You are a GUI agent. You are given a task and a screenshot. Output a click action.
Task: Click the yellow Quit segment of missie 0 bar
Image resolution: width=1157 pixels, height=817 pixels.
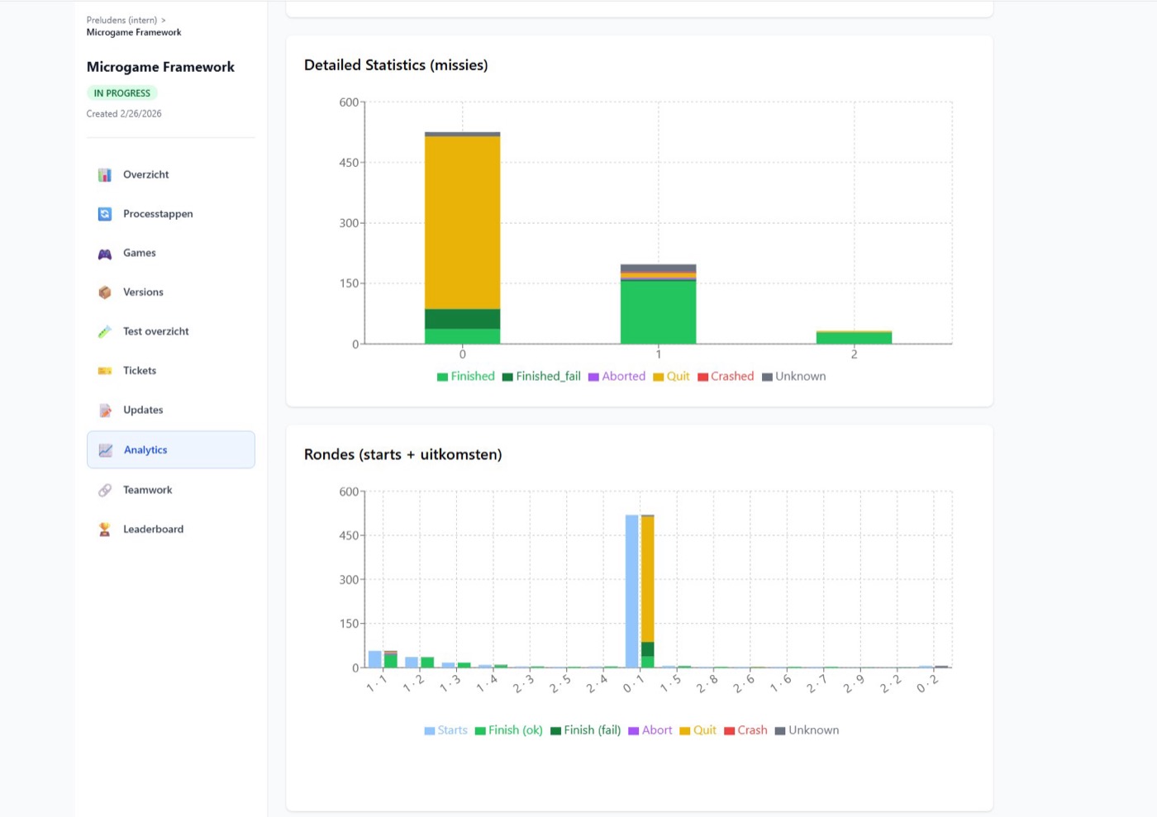(x=463, y=223)
